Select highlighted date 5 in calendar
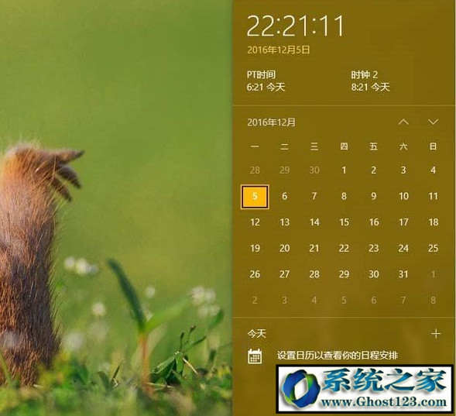 (x=255, y=196)
